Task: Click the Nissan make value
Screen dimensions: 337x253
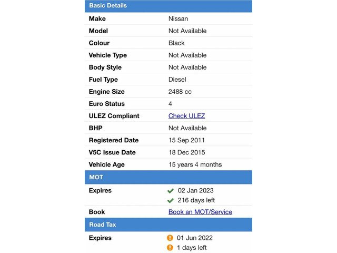Action: [178, 19]
